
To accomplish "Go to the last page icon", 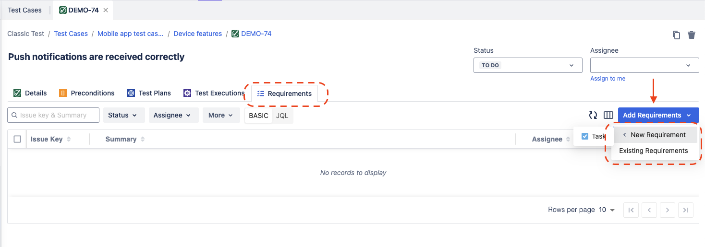I will coord(686,210).
